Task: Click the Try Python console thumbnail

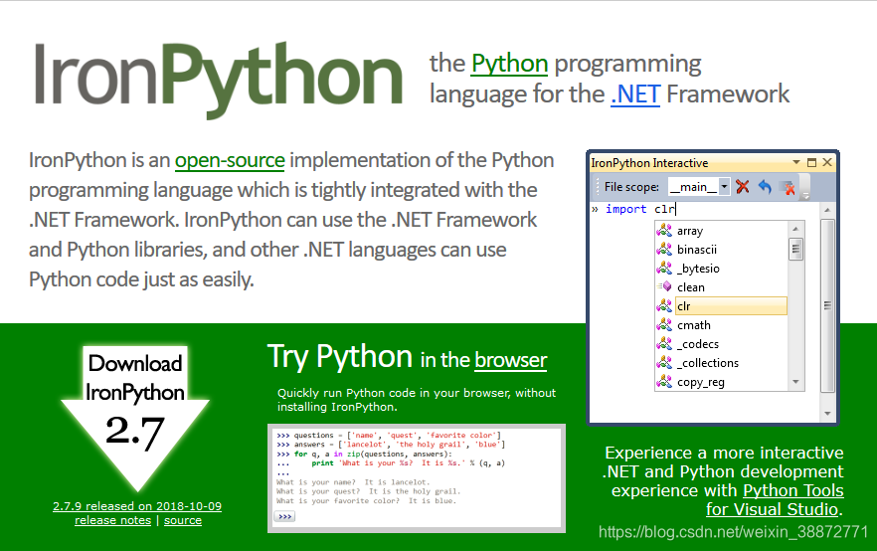Action: point(416,478)
